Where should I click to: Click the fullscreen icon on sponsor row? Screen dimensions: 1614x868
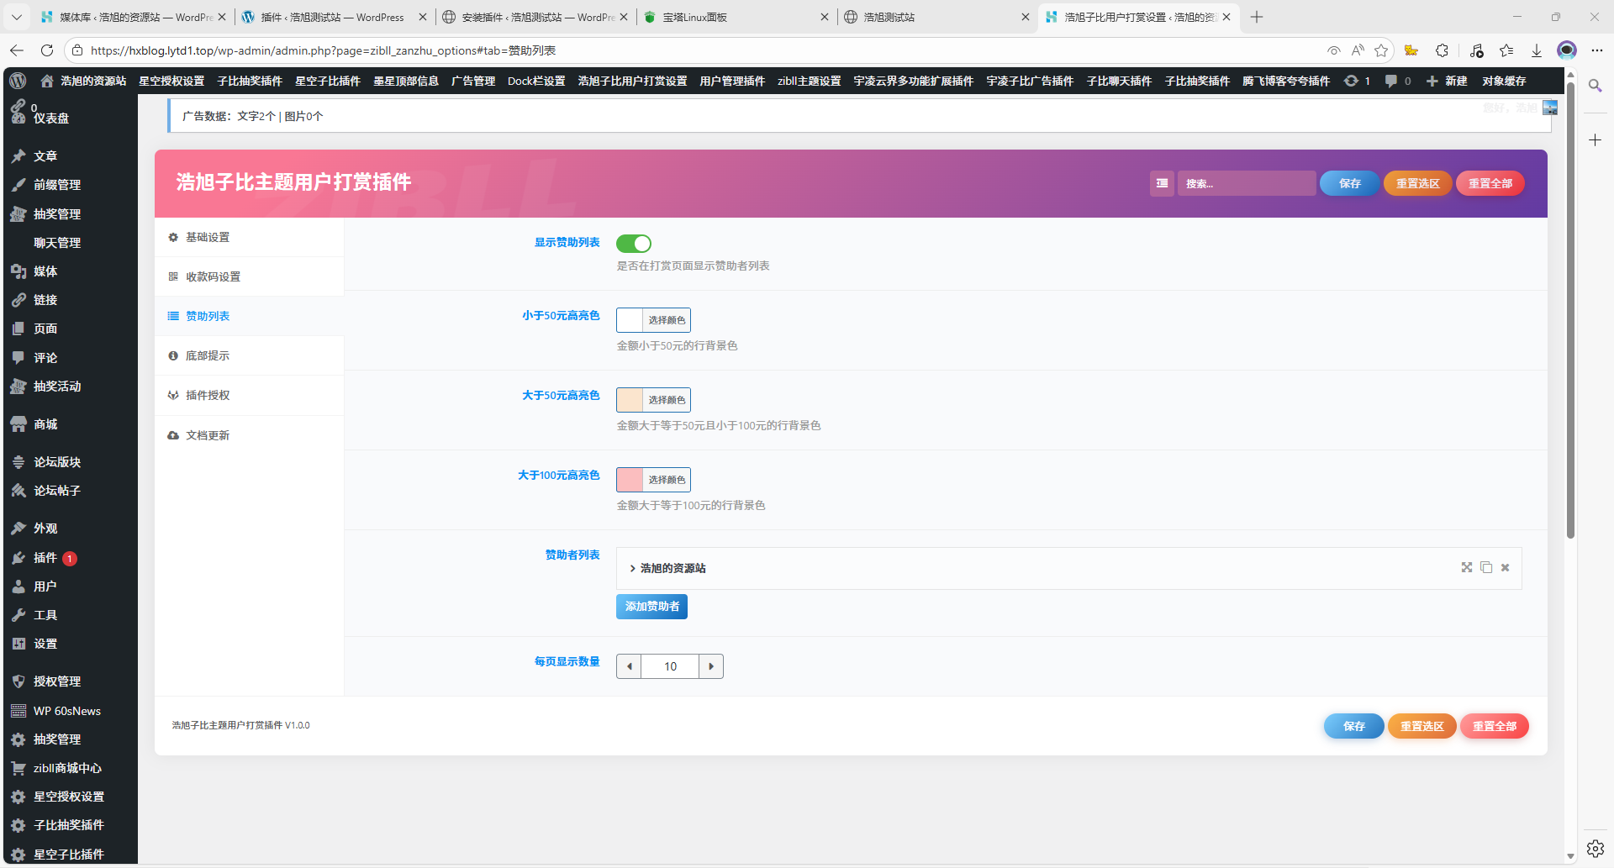1466,568
